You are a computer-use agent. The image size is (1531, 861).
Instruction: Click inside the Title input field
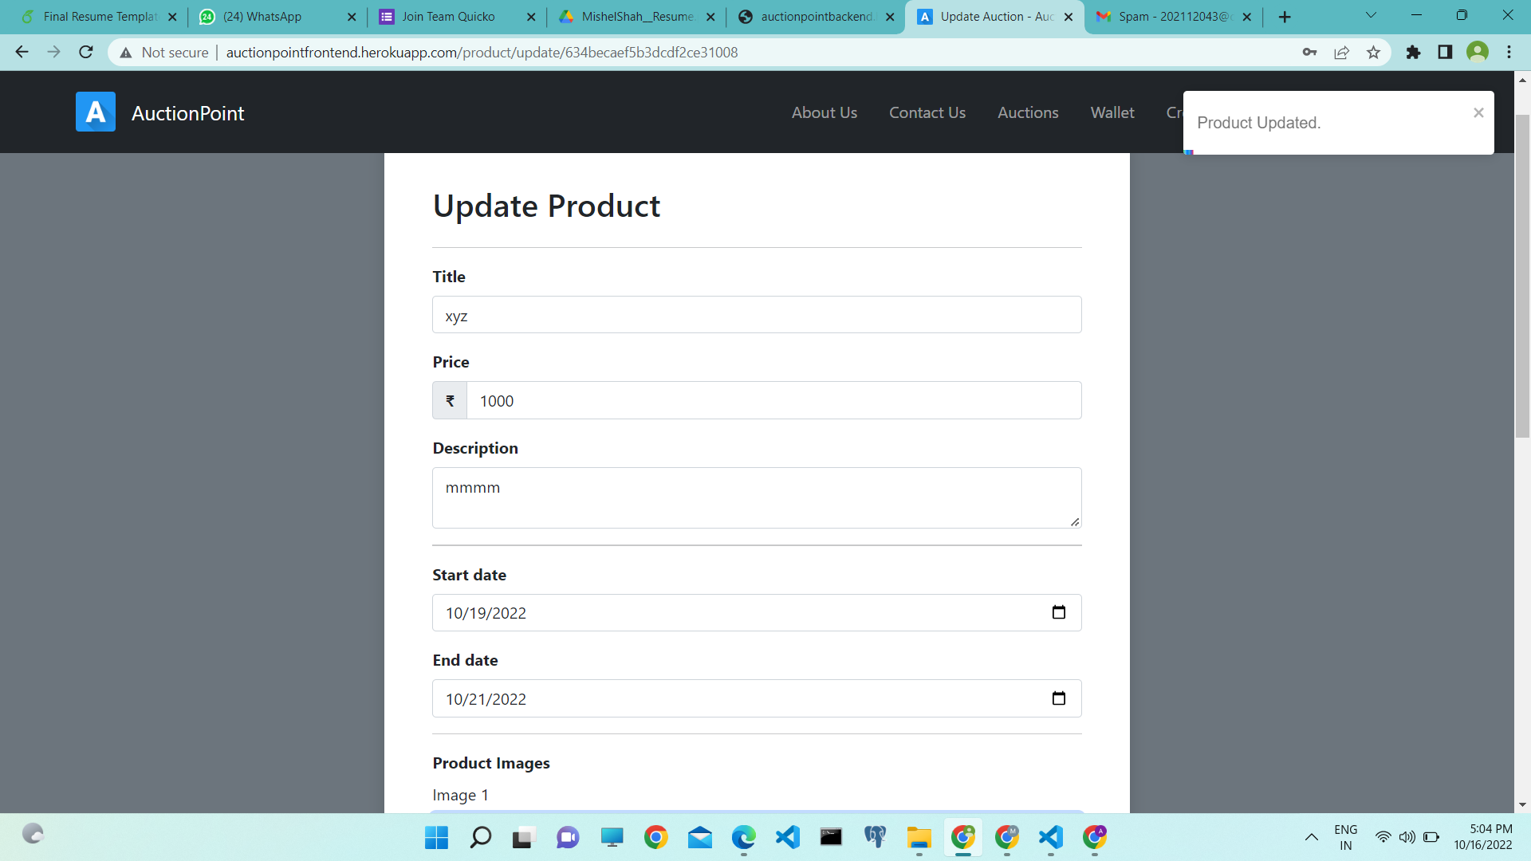click(757, 315)
